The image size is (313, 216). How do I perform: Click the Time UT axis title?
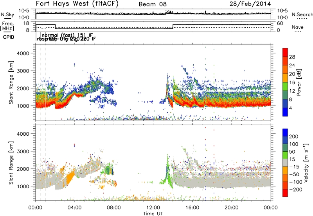[153, 214]
